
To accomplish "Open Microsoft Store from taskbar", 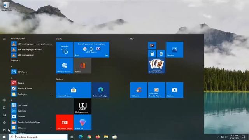I will tap(114, 137).
